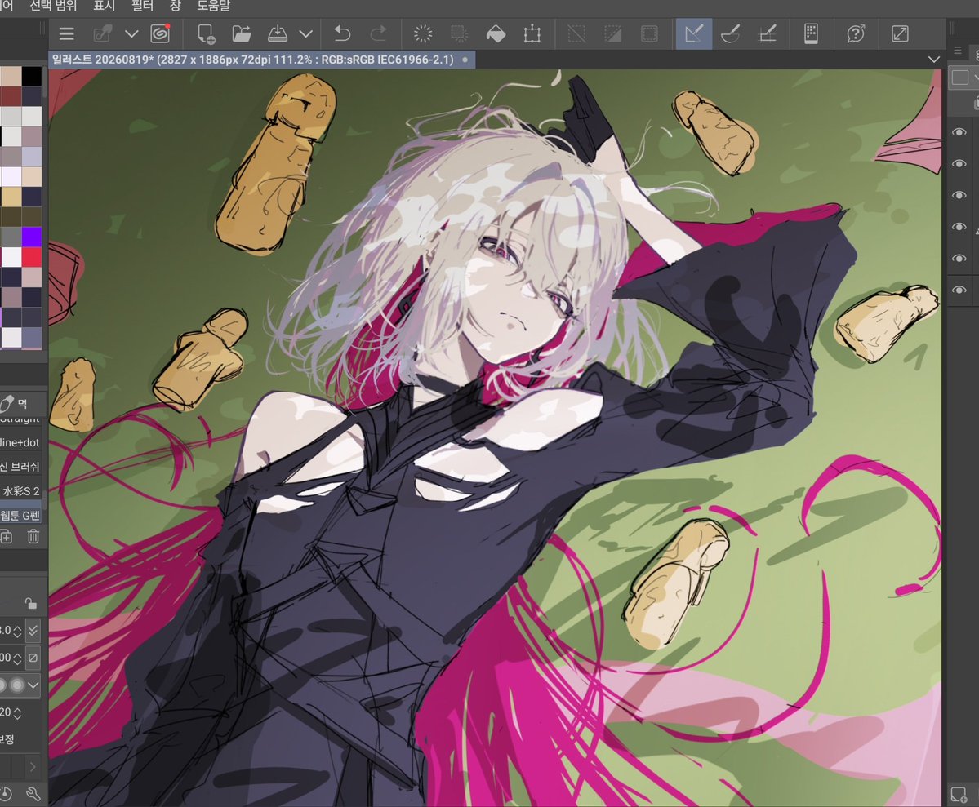The width and height of the screenshot is (979, 807).
Task: Invert the selection area icon
Action: (x=613, y=33)
